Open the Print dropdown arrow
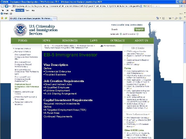This screenshot has height=139, width=186. (x=173, y=18)
